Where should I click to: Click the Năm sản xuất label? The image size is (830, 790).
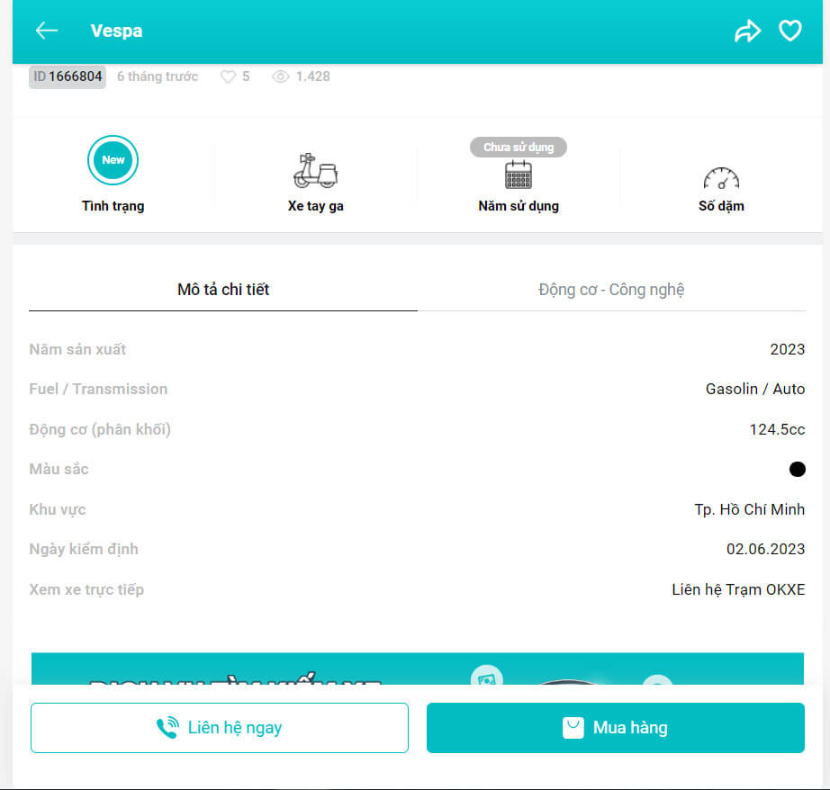pos(77,349)
